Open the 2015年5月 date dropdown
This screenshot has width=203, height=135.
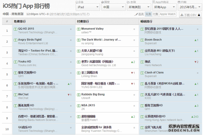pyautogui.click(x=190, y=7)
